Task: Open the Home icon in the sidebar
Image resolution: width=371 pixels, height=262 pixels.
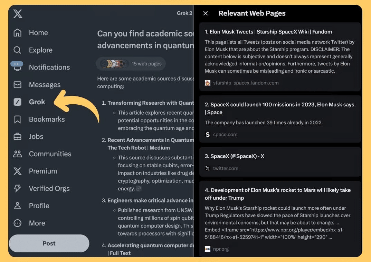Action: pos(18,33)
